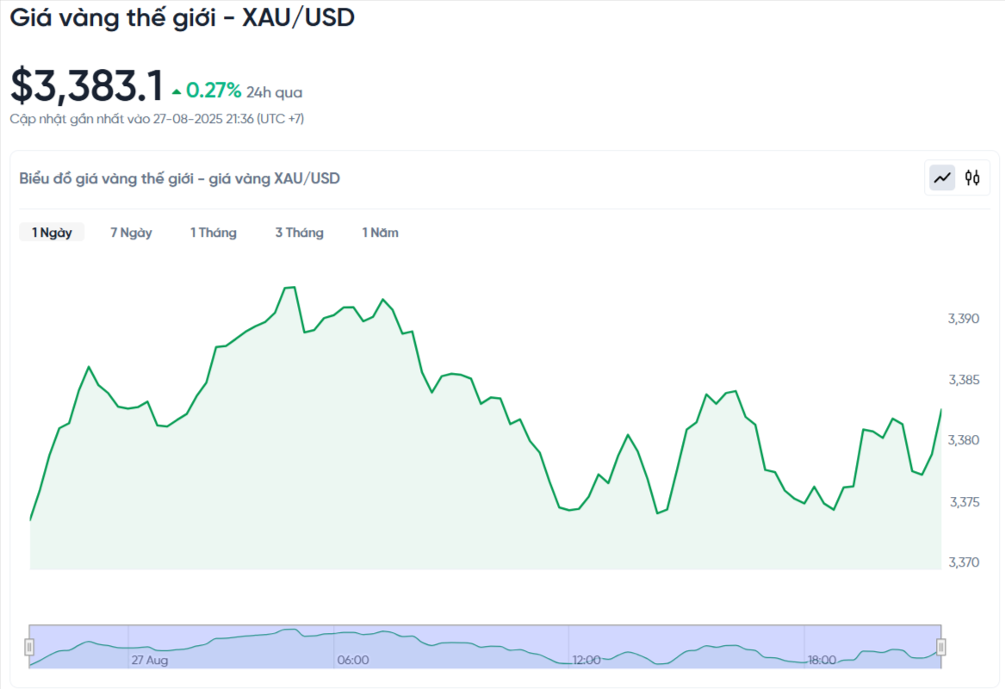This screenshot has height=689, width=1005.
Task: Click the 06:00 marker in navigator
Action: [x=352, y=661]
